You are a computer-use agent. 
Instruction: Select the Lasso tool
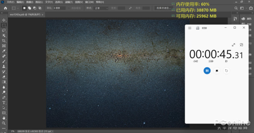coord(4,30)
